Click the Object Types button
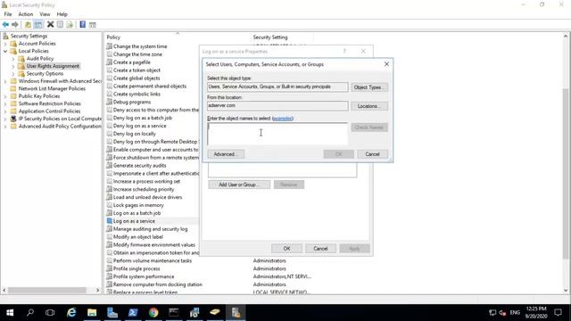Viewport: 571px width, 321px height. click(x=369, y=87)
